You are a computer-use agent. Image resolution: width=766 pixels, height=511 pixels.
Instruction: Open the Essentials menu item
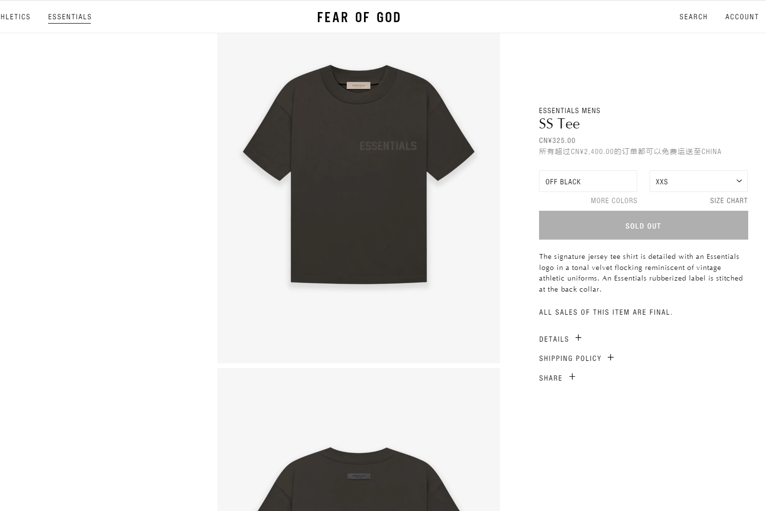point(70,17)
